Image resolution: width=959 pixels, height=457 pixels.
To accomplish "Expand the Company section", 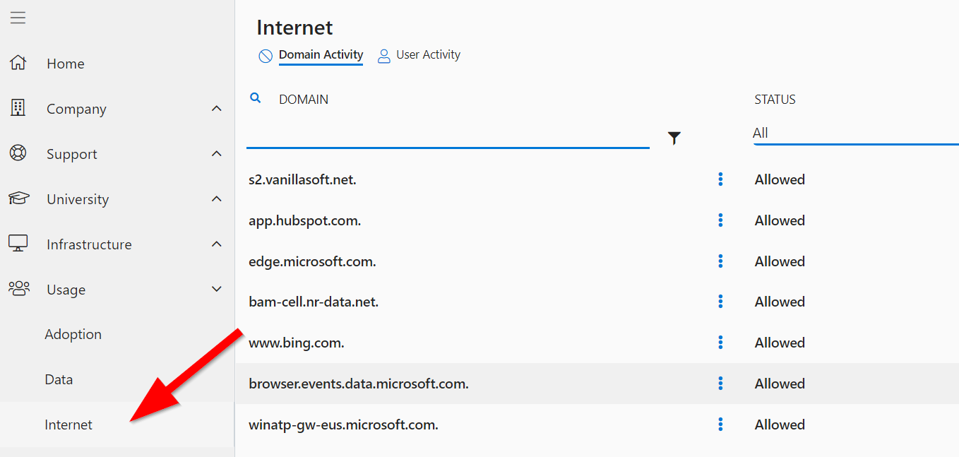I will coord(216,108).
